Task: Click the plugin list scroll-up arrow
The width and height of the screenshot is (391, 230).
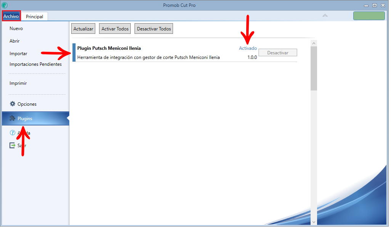Action: click(x=314, y=43)
